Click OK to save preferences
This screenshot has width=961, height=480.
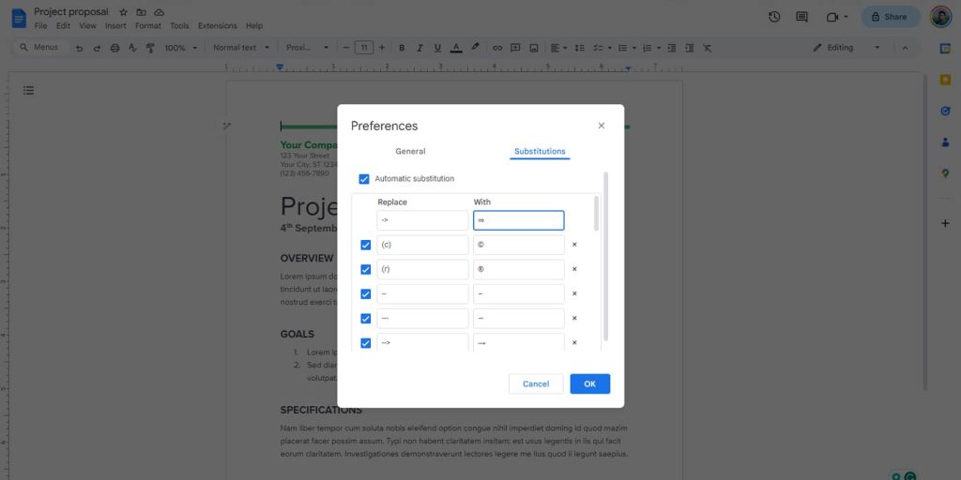589,383
